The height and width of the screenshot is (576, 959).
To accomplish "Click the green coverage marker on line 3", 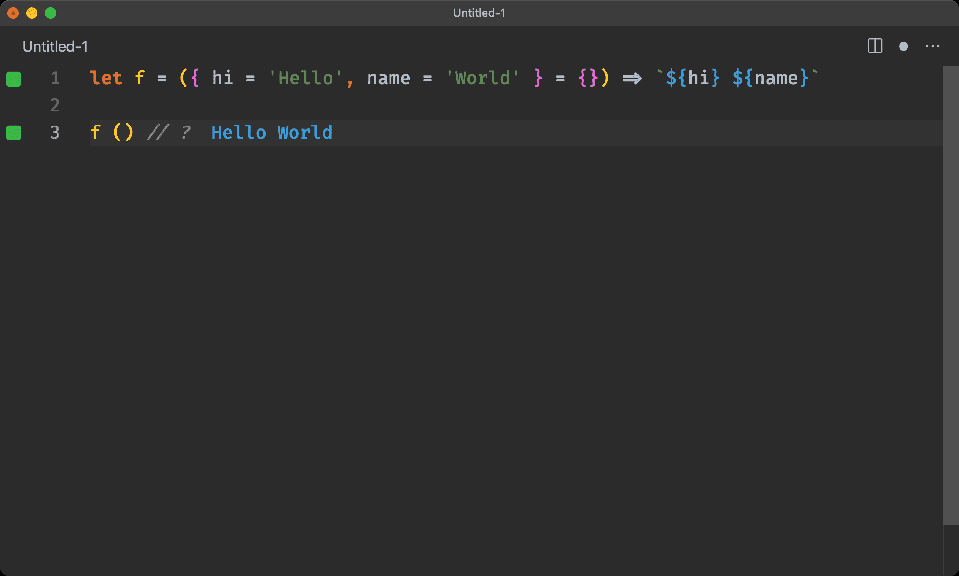I will coord(14,133).
